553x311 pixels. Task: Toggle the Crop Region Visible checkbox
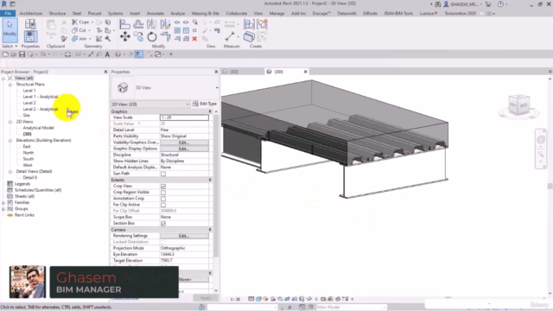(163, 193)
